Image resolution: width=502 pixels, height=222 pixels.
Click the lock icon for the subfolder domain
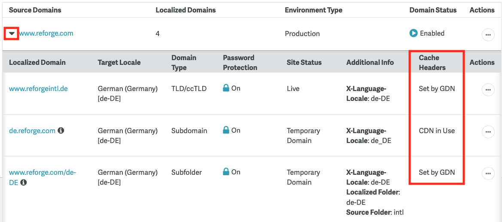click(x=226, y=172)
